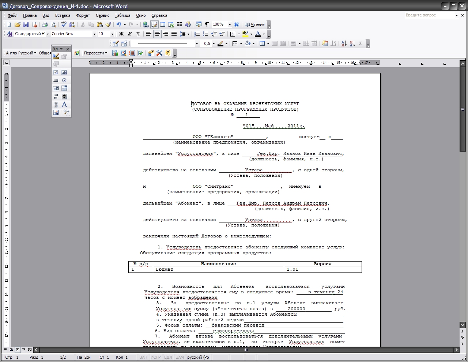Open the line style dropdown

[x=197, y=43]
